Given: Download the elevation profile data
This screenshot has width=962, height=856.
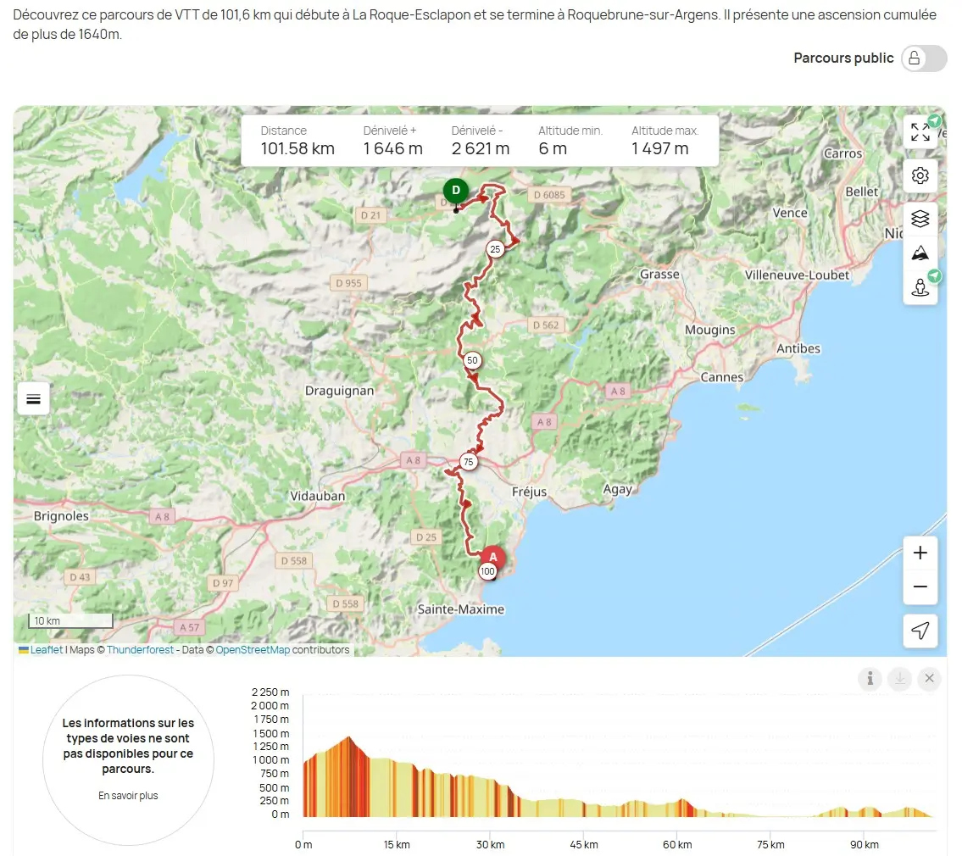Looking at the screenshot, I should tap(899, 678).
